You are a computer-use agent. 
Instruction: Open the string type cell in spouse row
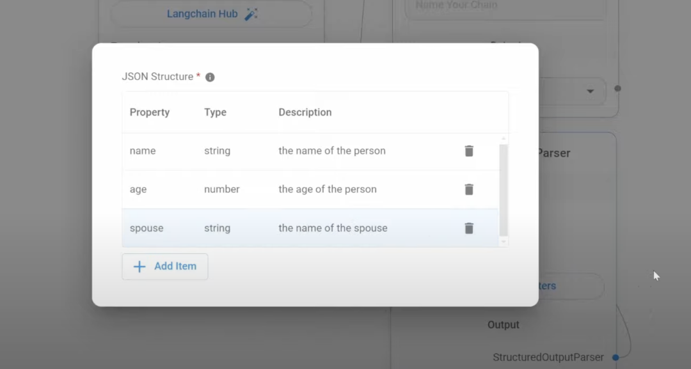pos(217,228)
